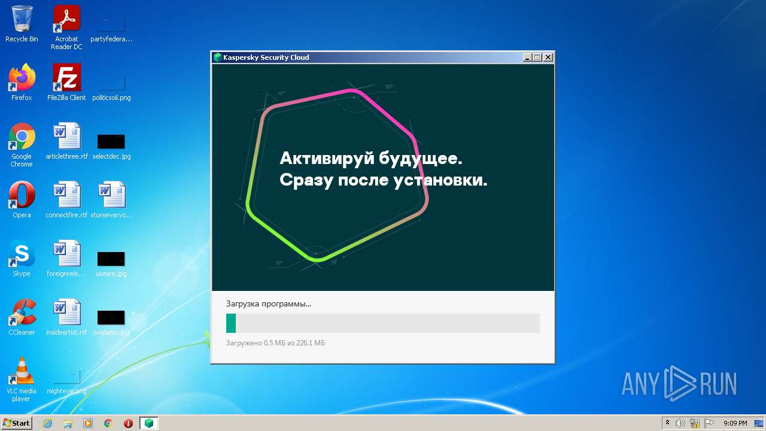Open Windows Media Player taskbar icon
The width and height of the screenshot is (766, 431).
click(88, 423)
